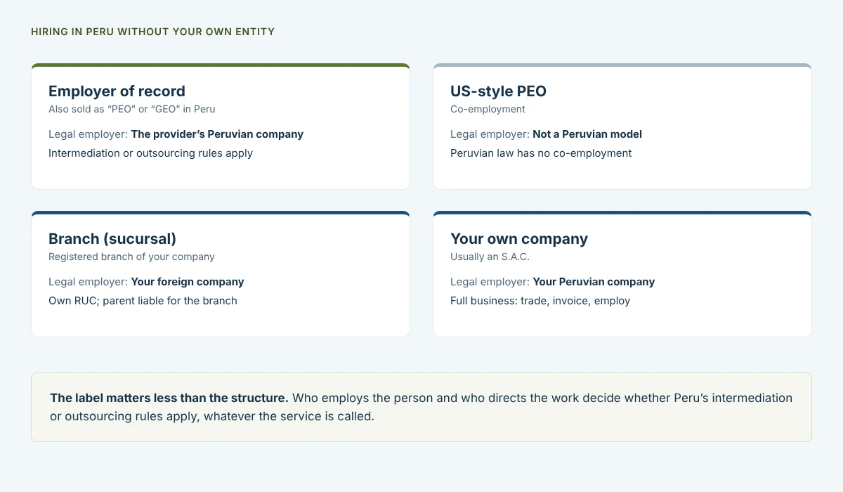Click 'Your foreign company' text
The width and height of the screenshot is (843, 492).
(188, 281)
